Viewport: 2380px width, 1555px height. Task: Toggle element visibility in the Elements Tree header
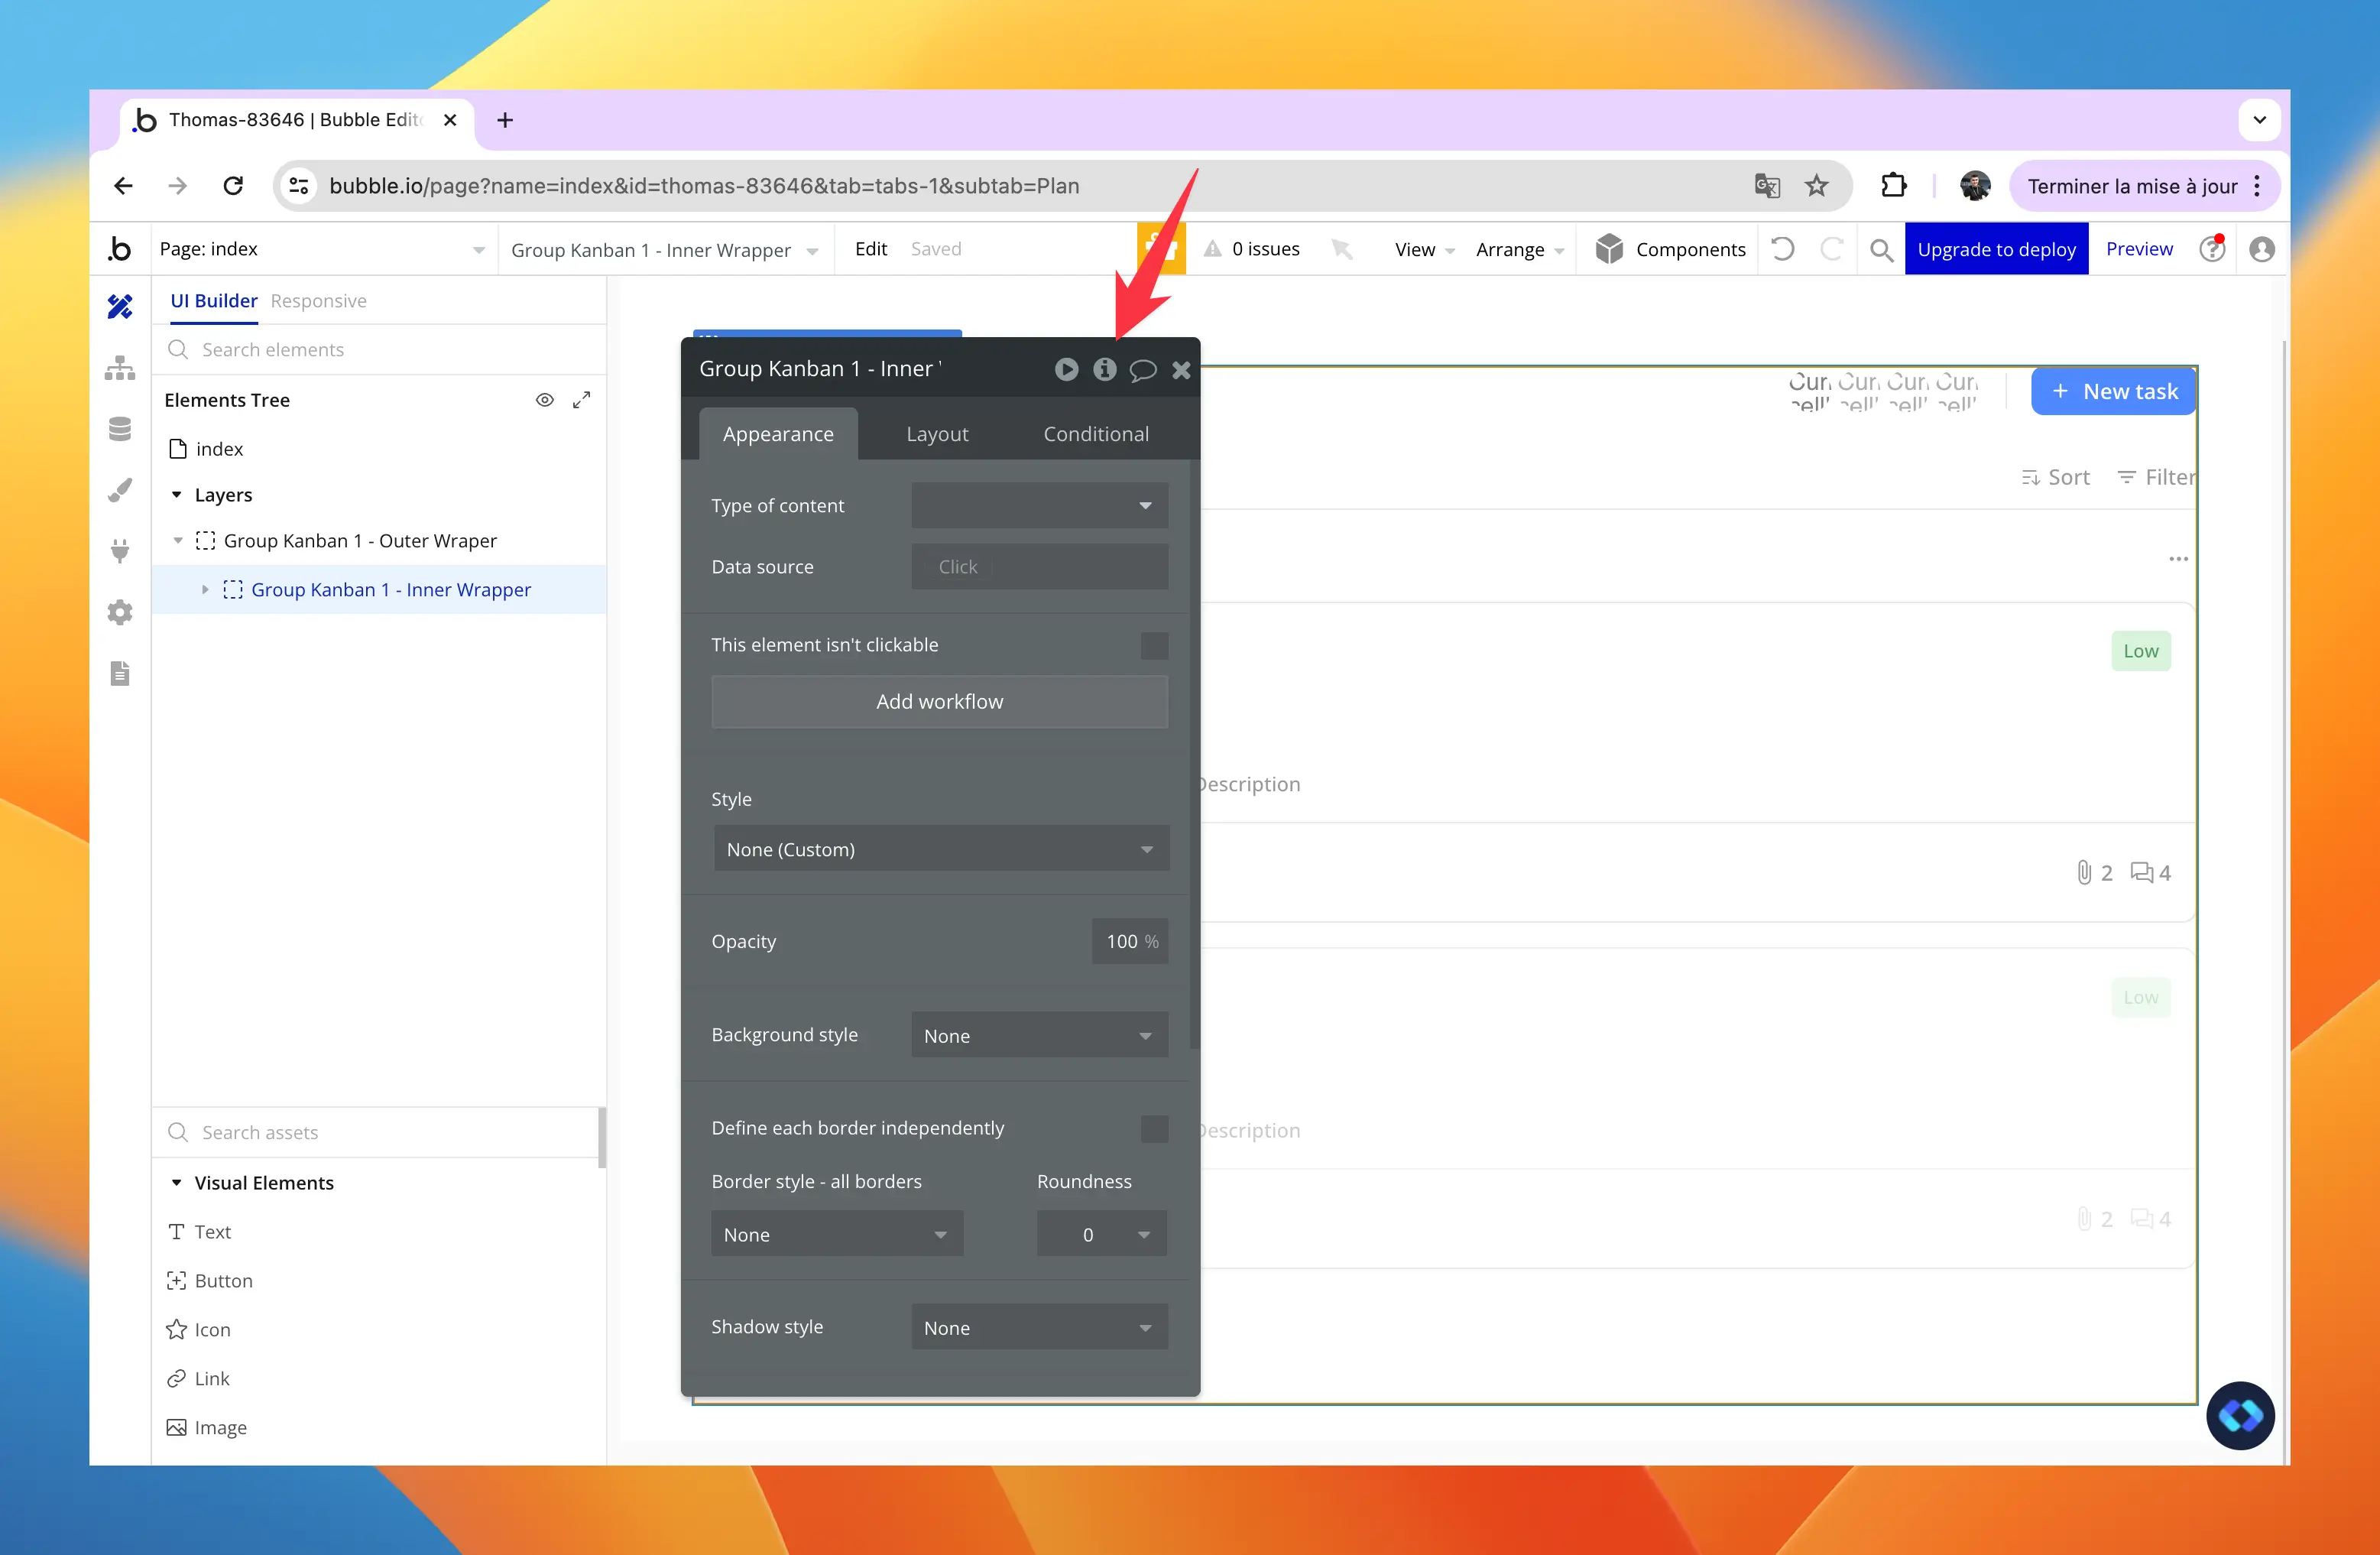click(545, 399)
